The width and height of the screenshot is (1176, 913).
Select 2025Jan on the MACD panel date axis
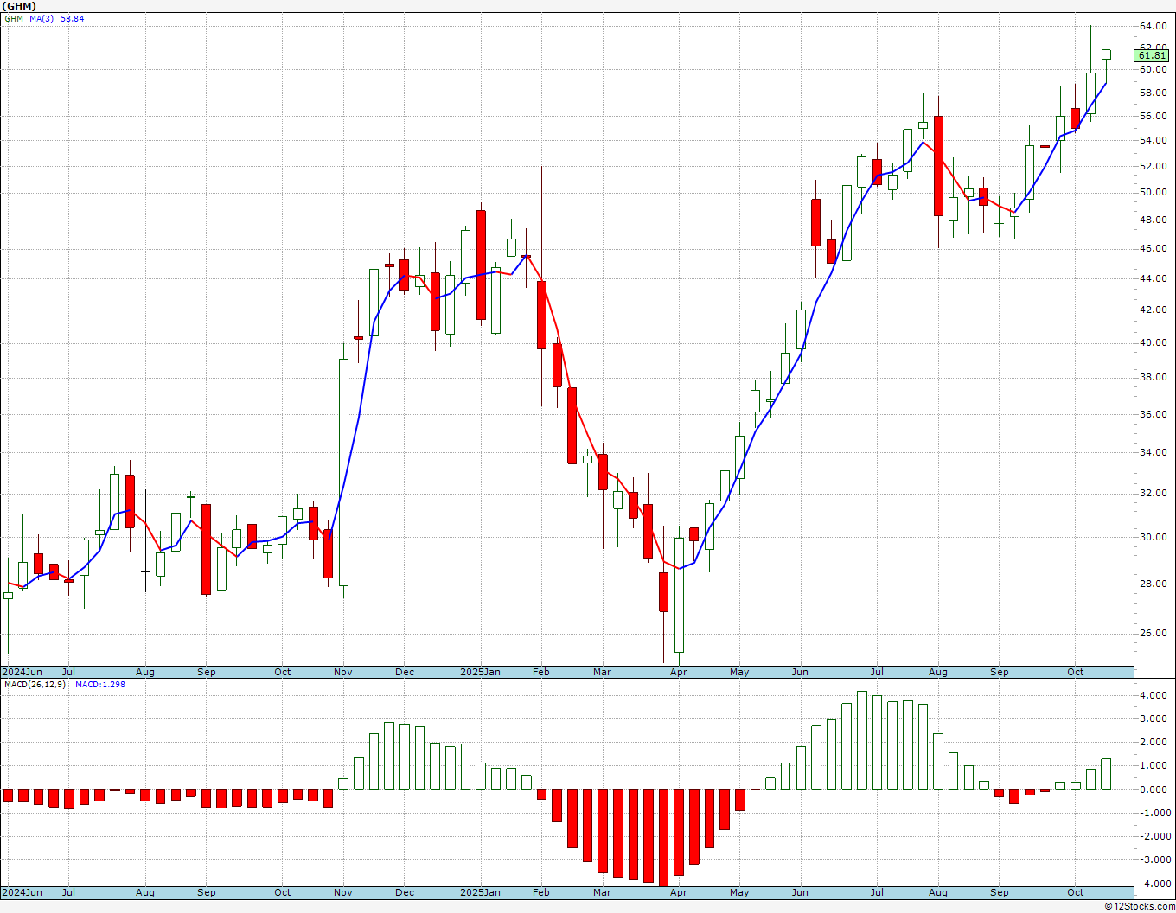pyautogui.click(x=480, y=892)
